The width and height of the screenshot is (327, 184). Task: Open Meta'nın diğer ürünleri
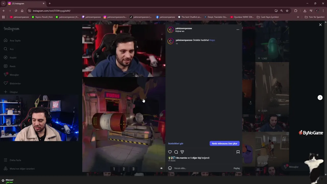pos(19,169)
